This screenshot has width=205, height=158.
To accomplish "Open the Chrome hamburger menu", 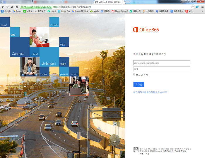I will point(202,7).
